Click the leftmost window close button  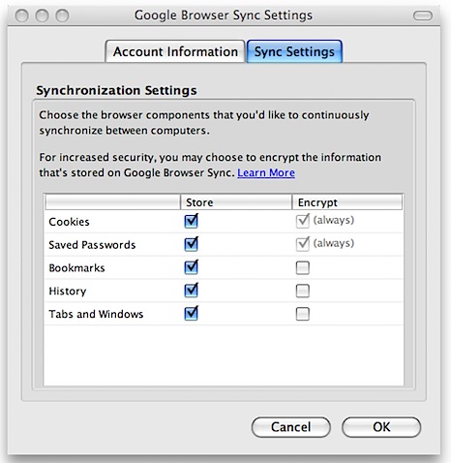point(22,15)
